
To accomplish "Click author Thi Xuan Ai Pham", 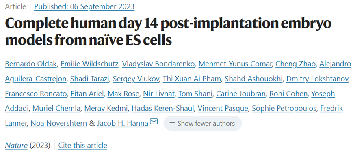I will (x=192, y=79).
